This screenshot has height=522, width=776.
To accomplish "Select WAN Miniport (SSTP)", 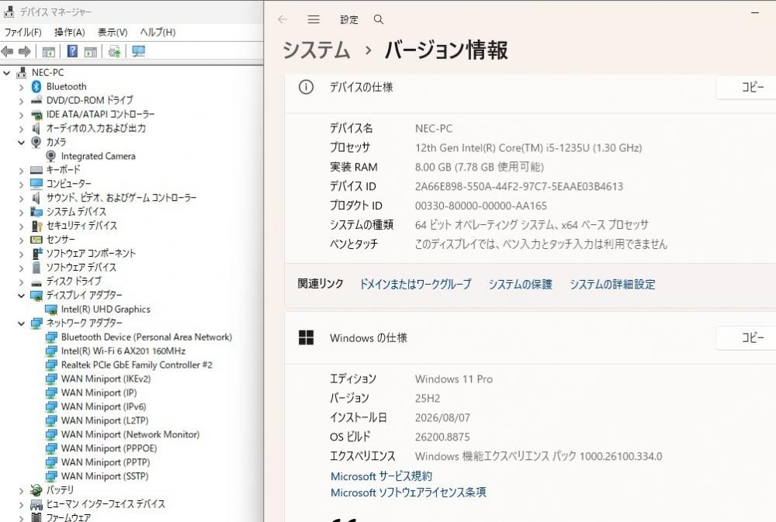I will click(105, 476).
